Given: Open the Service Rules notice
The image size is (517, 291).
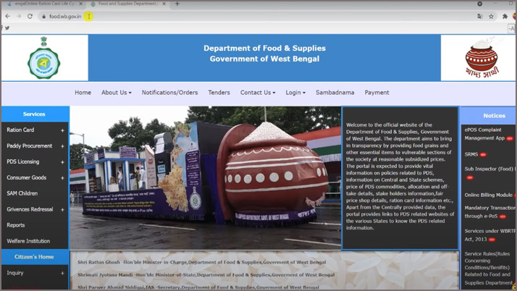Looking at the screenshot, I should point(489,269).
